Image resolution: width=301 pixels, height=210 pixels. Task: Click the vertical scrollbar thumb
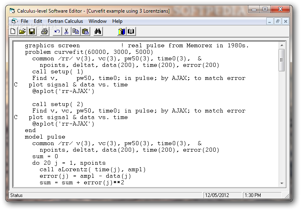coord(282,60)
